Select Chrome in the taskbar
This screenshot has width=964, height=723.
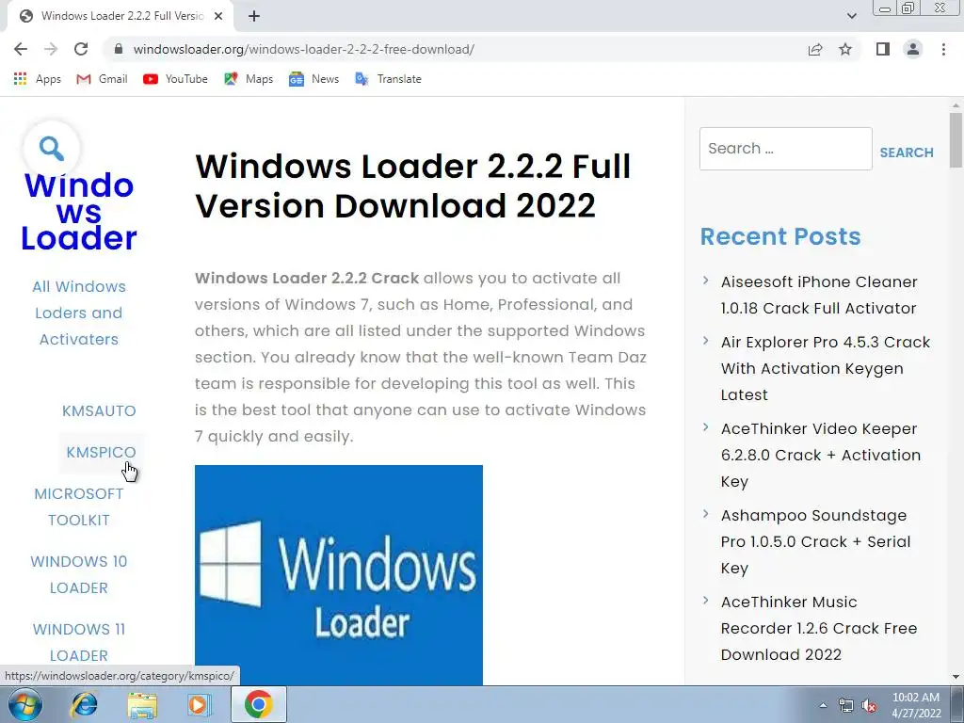click(x=258, y=704)
